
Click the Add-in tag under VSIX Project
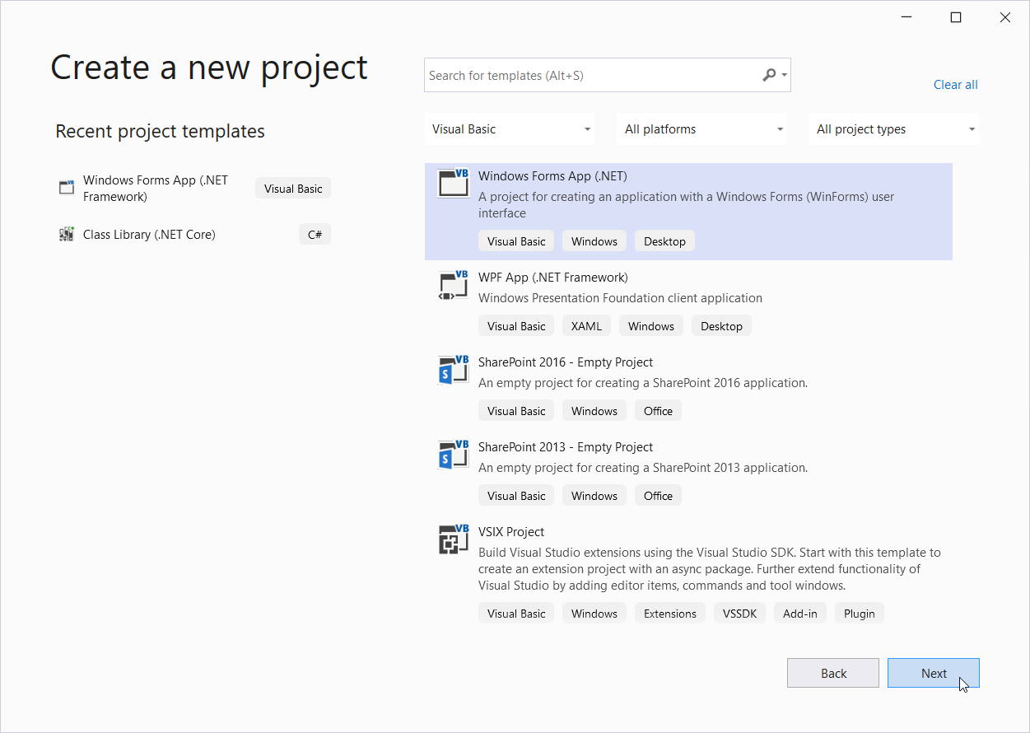point(800,614)
